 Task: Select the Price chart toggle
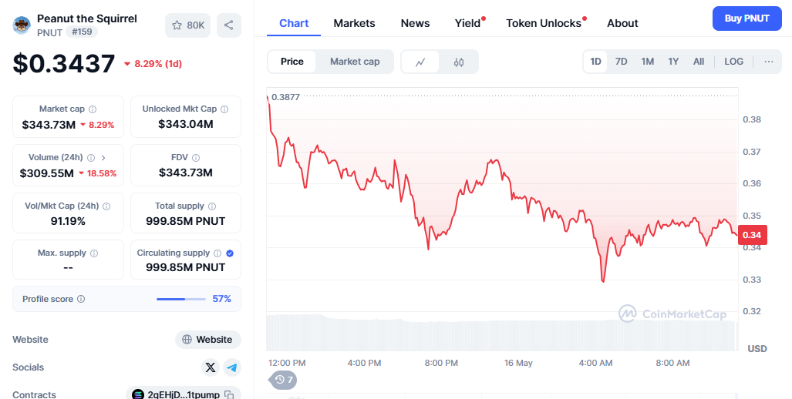point(292,62)
